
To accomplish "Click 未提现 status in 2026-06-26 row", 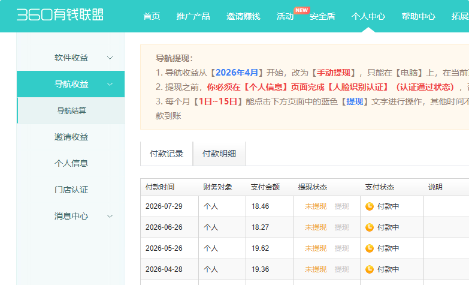I will click(316, 227).
